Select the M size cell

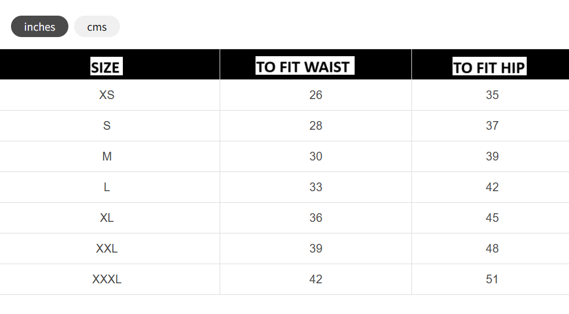click(107, 156)
